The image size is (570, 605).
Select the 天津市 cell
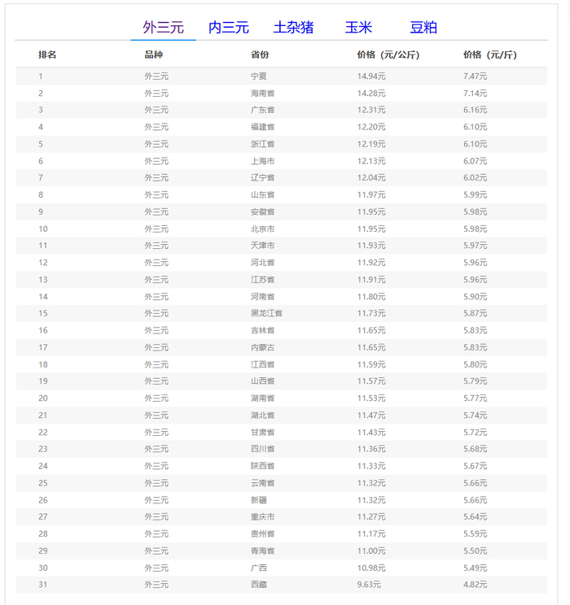pyautogui.click(x=262, y=246)
